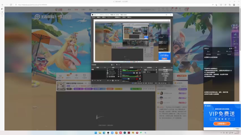The height and width of the screenshot is (135, 241).
Task: Move the selected source up in the list
Action: tap(116, 80)
